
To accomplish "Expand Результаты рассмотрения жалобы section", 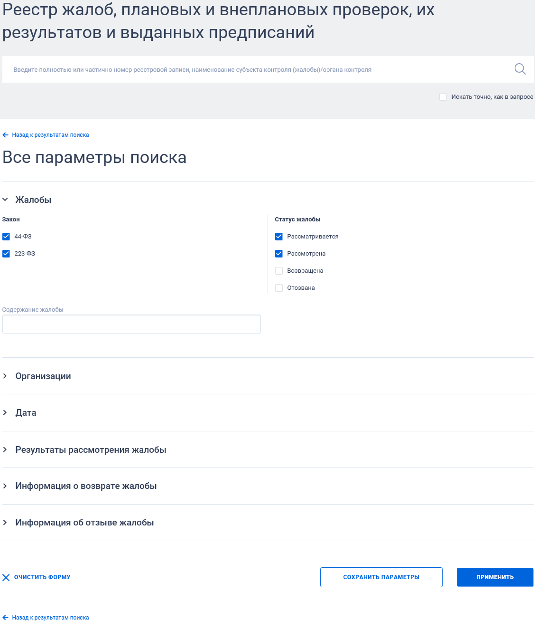I will pyautogui.click(x=5, y=450).
